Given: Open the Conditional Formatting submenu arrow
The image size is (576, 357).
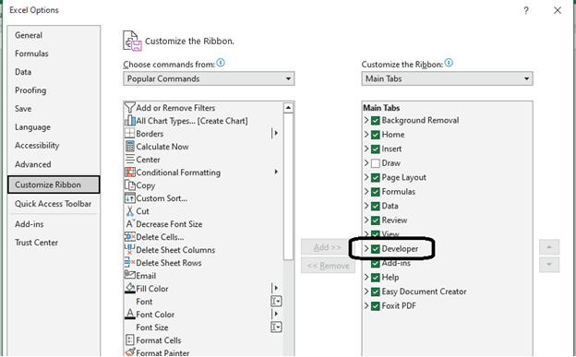Looking at the screenshot, I should 276,172.
